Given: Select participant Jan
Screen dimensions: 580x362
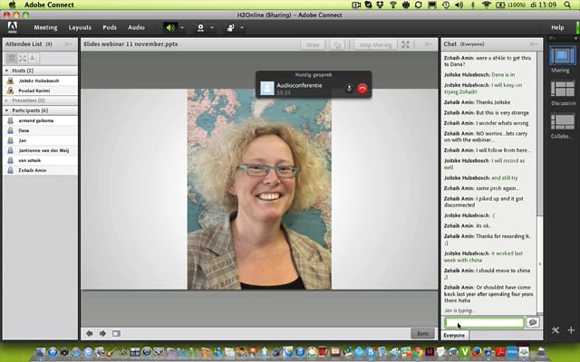Looking at the screenshot, I should coord(40,140).
